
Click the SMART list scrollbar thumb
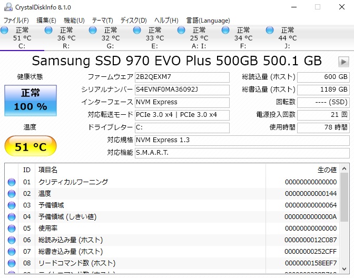pos(344,197)
